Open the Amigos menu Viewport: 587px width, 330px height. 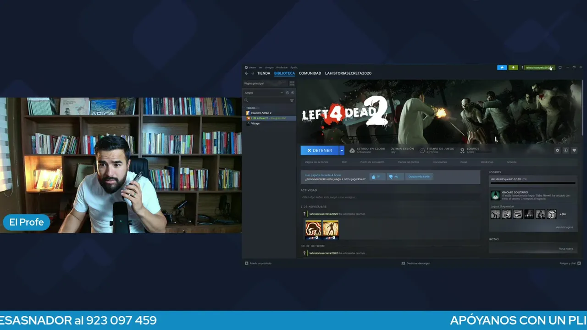[x=269, y=67]
